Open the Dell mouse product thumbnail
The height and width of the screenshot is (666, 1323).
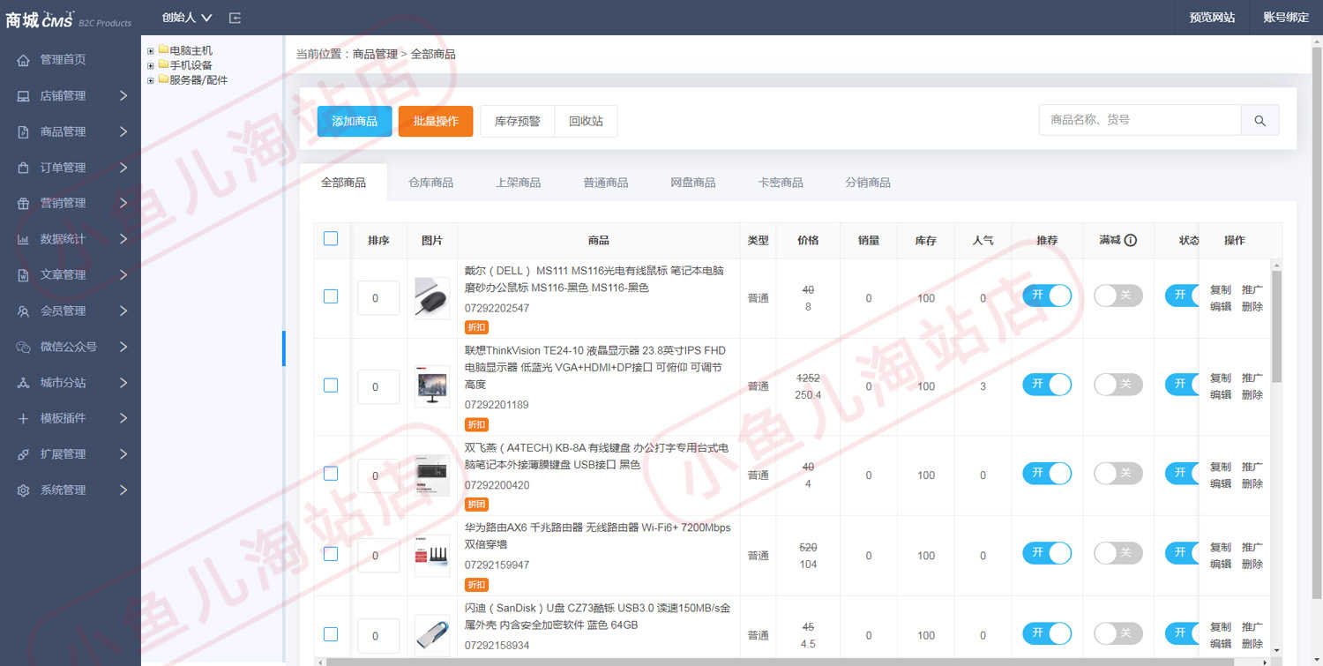pos(432,298)
